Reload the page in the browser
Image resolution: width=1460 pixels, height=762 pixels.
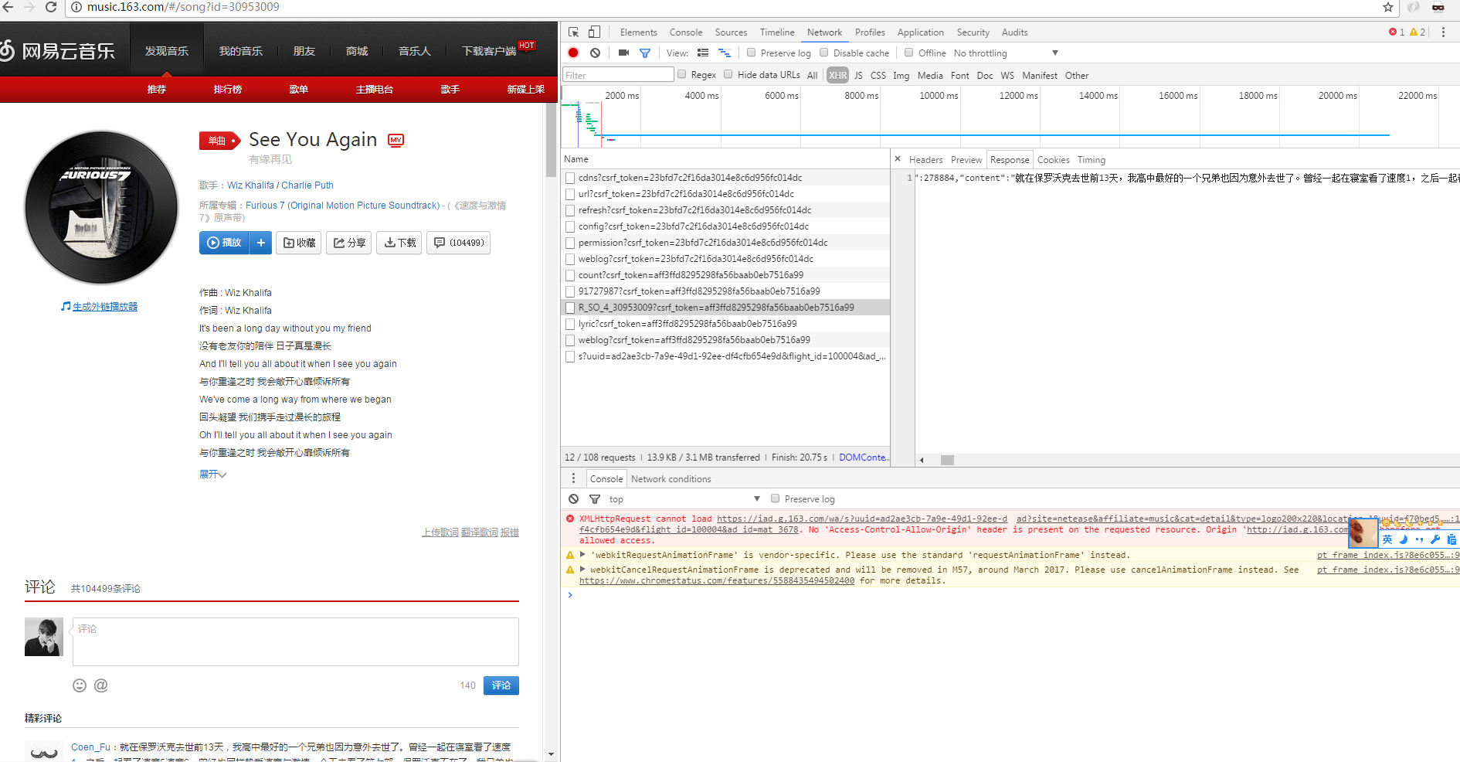tap(51, 7)
